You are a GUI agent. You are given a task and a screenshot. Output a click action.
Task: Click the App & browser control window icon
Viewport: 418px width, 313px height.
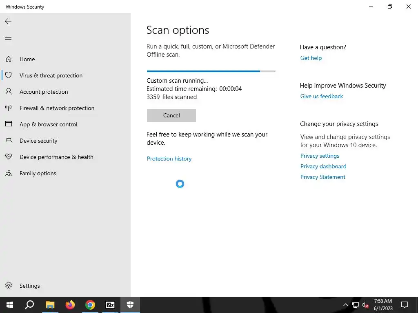coord(9,124)
